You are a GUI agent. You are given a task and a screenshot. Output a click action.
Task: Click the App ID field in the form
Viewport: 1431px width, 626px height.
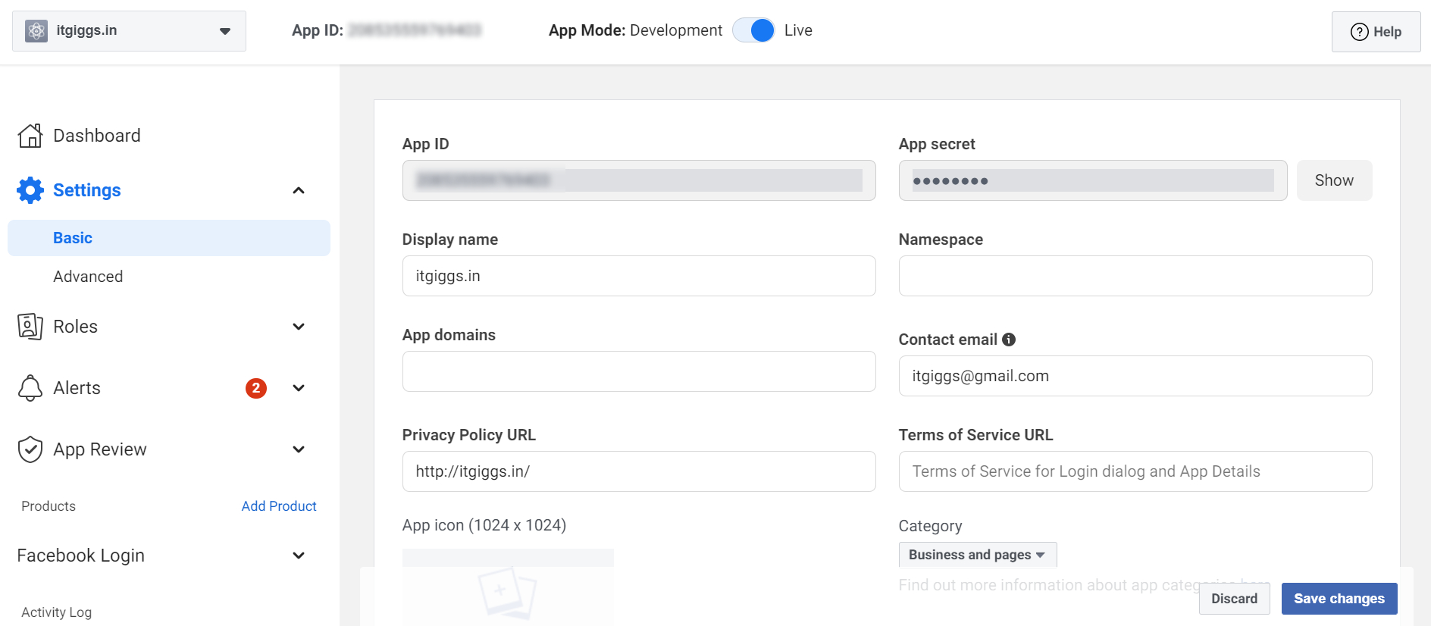coord(639,180)
